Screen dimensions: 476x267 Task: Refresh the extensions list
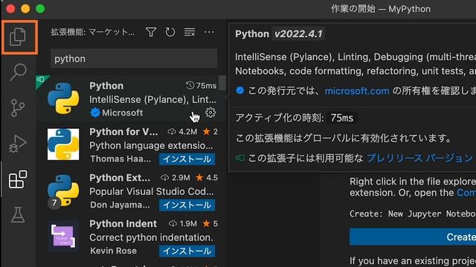[170, 32]
